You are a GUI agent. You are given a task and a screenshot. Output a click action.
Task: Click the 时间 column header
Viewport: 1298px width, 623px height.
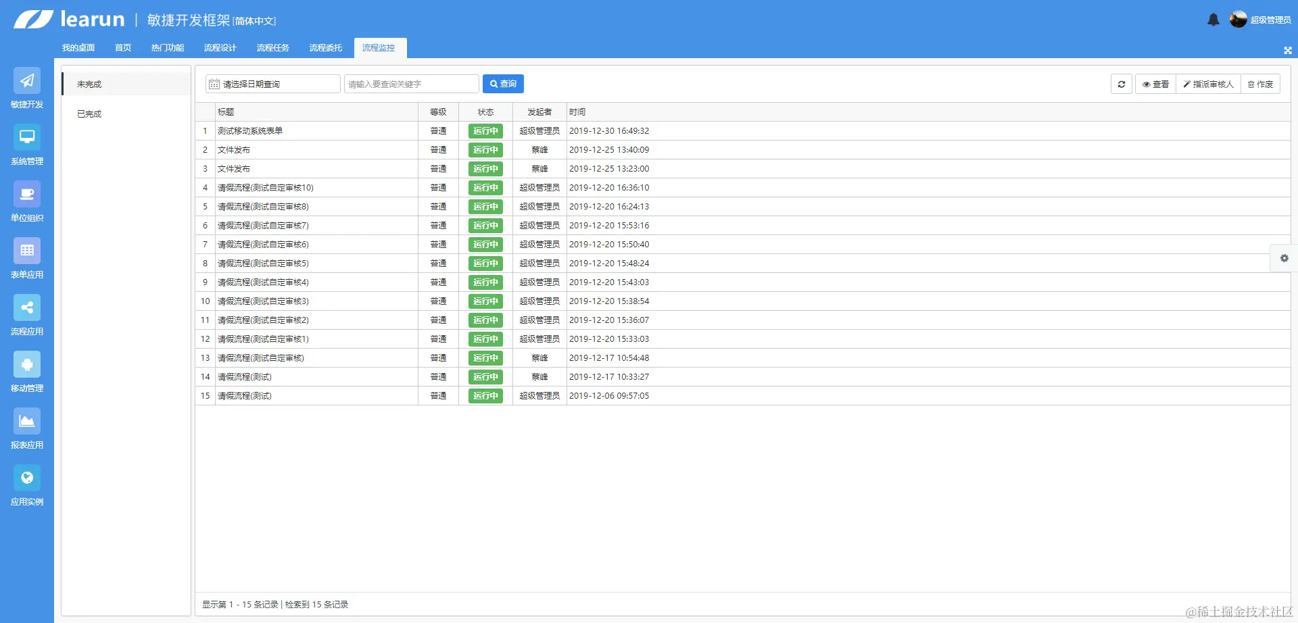pos(928,112)
